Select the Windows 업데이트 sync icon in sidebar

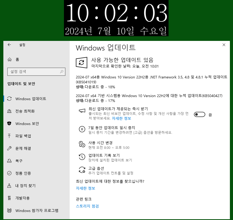point(9,99)
